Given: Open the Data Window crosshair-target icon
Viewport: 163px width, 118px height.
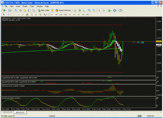Looking at the screenshot, I should [x=20, y=10].
